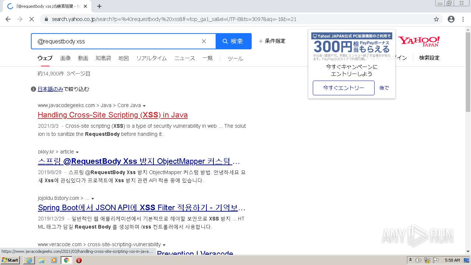
Task: Open the 一覧 list tab
Action: click(208, 58)
